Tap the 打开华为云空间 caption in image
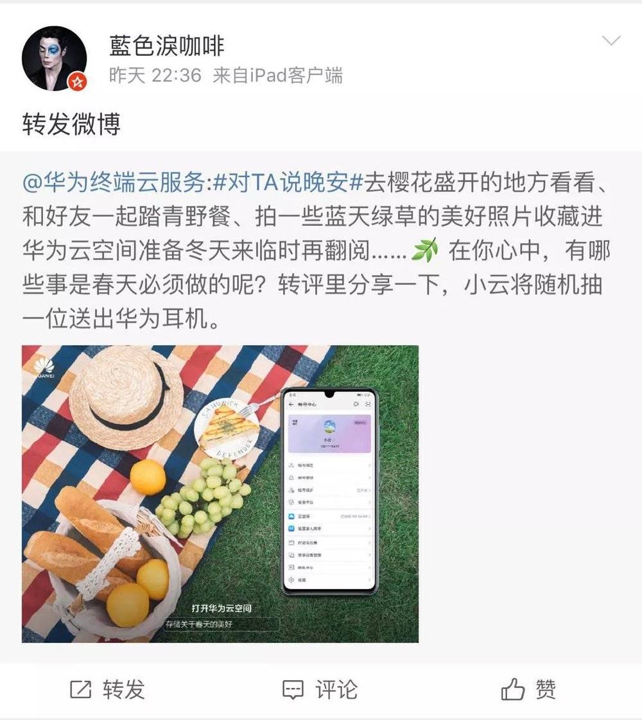 (x=221, y=608)
